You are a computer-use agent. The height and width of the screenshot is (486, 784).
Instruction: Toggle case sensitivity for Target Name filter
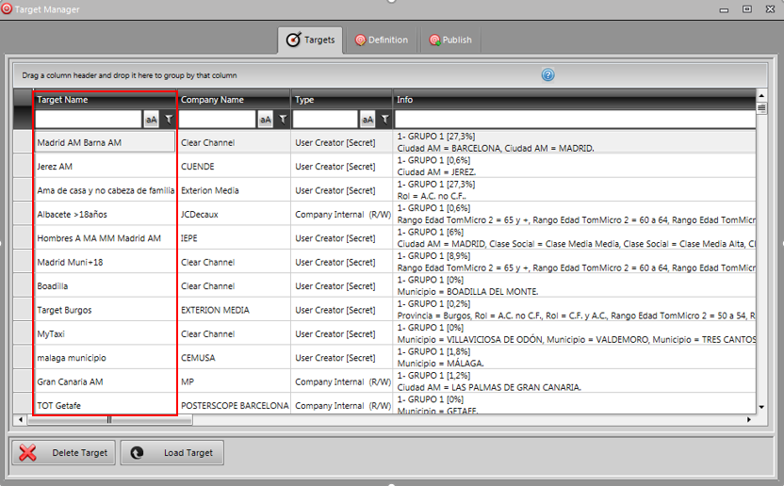tap(151, 120)
